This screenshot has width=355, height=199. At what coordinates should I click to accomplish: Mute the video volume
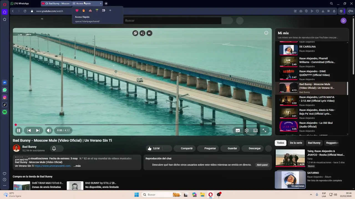point(49,130)
